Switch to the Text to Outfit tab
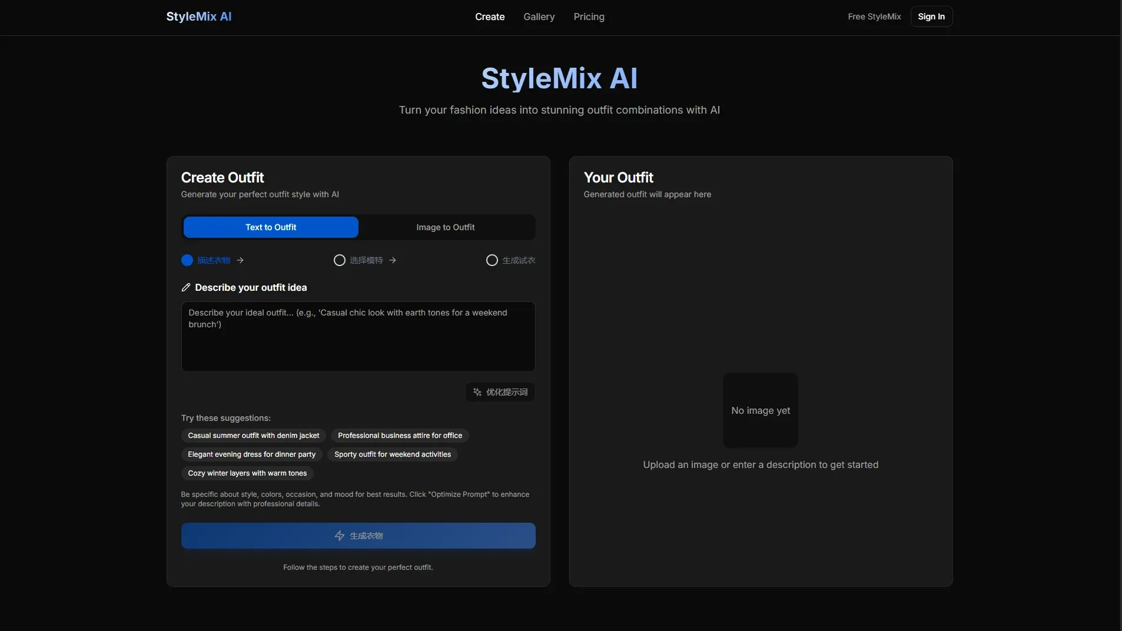Viewport: 1122px width, 631px height. (271, 227)
